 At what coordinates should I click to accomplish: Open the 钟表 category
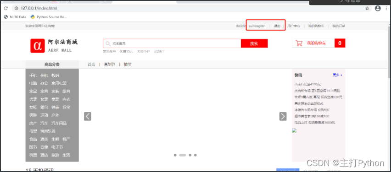[55, 107]
